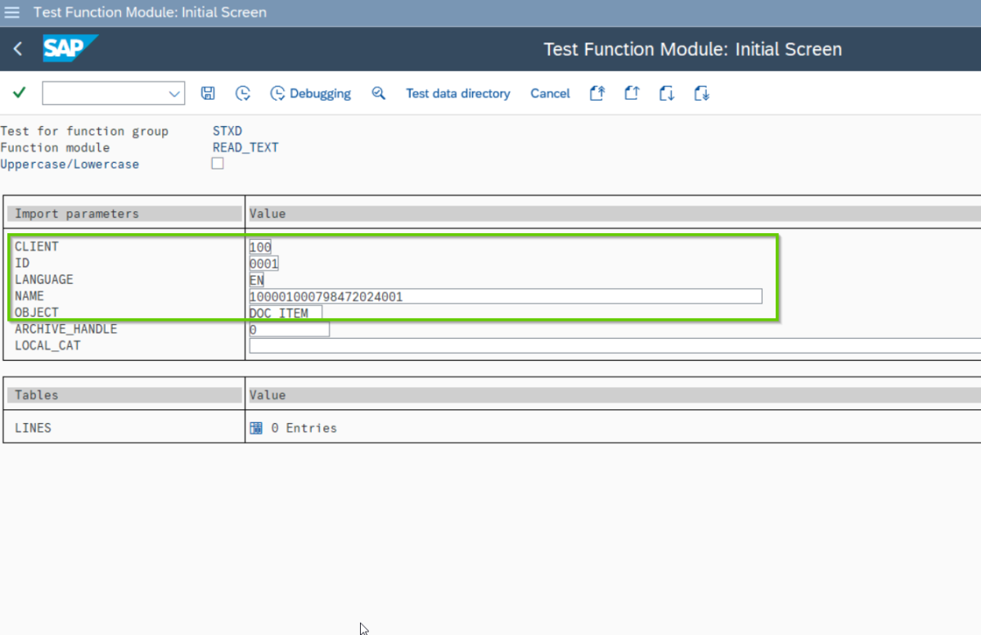Go to next page icon

(667, 93)
